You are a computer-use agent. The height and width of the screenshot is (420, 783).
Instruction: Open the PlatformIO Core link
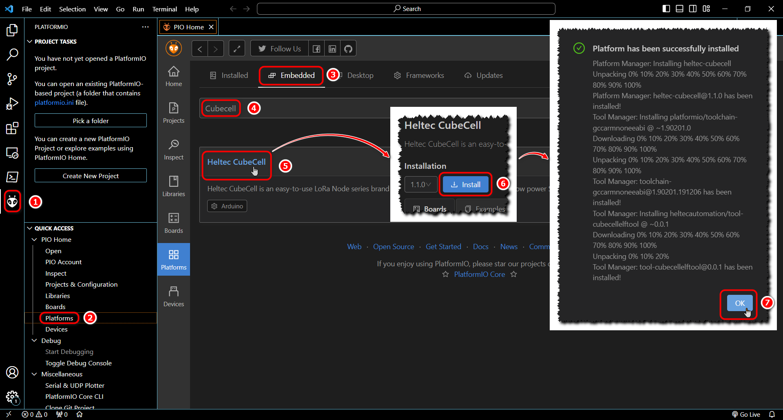(x=480, y=274)
